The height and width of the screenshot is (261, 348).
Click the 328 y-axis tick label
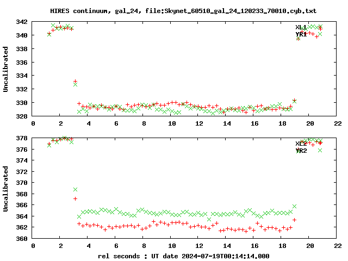(x=22, y=116)
